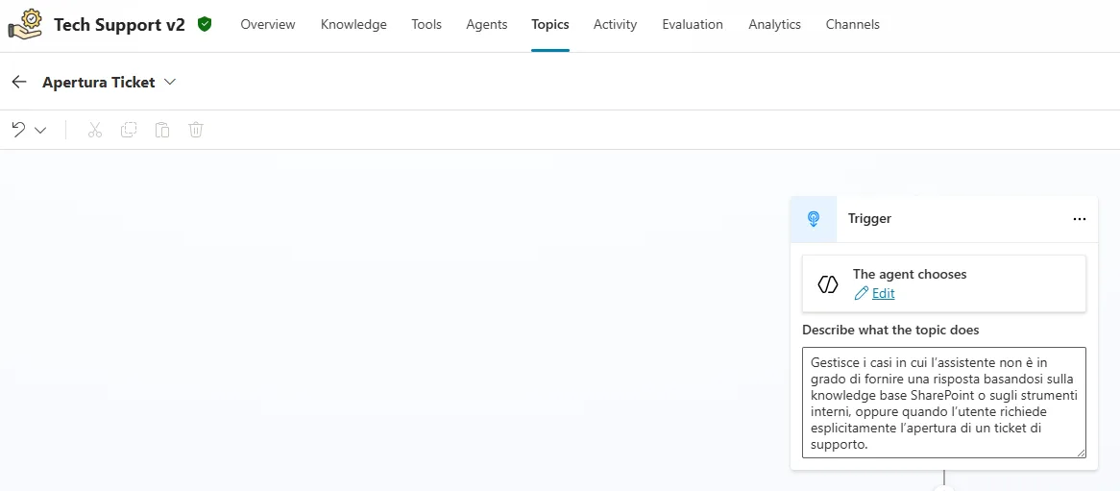Click the Trigger node lightbulb icon
The height and width of the screenshot is (491, 1120).
(x=814, y=219)
